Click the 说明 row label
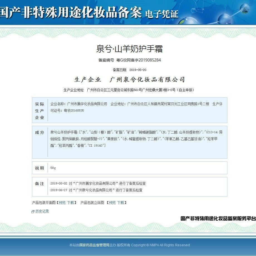This screenshot has height=256, width=256. coord(40,168)
